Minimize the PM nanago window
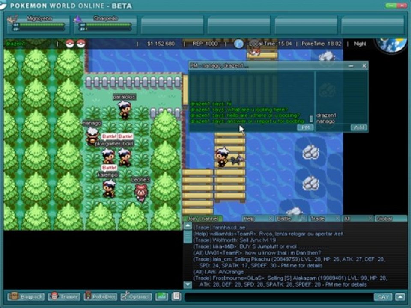 pyautogui.click(x=351, y=66)
